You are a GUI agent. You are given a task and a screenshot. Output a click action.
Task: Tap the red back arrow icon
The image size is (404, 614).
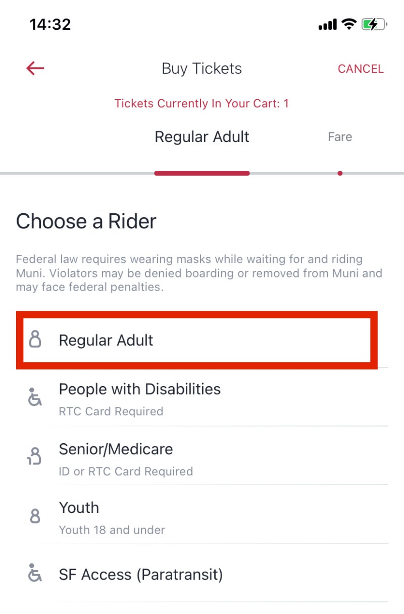(35, 68)
